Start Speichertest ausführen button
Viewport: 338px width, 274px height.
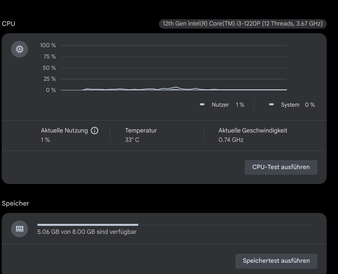click(276, 261)
